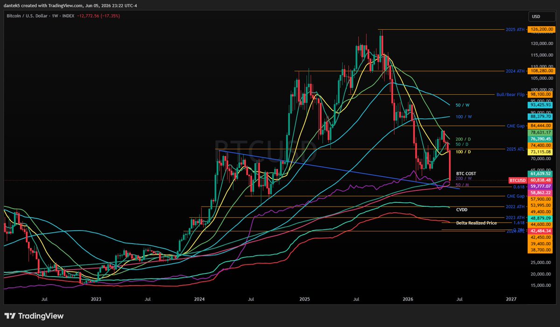The width and height of the screenshot is (560, 327).
Task: Click the 42,484.34 price tag
Action: point(541,231)
